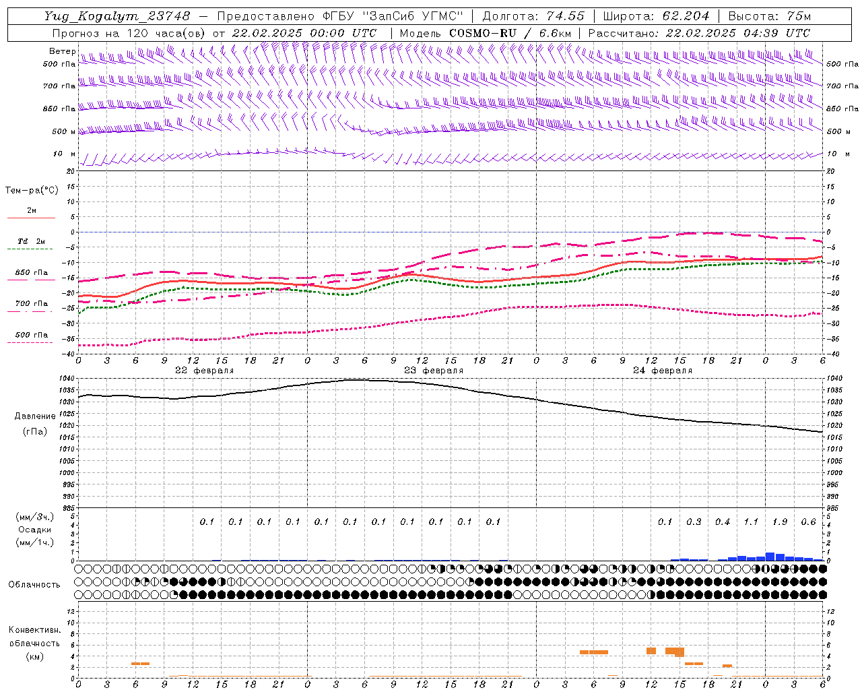Select the text Предоставлено ФГБУ "ЗапСиб УГМС"
The height and width of the screenshot is (690, 862).
(340, 16)
